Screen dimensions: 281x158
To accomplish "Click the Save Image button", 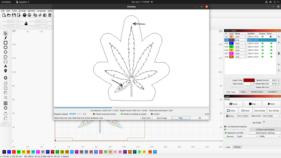I will 162,118.
